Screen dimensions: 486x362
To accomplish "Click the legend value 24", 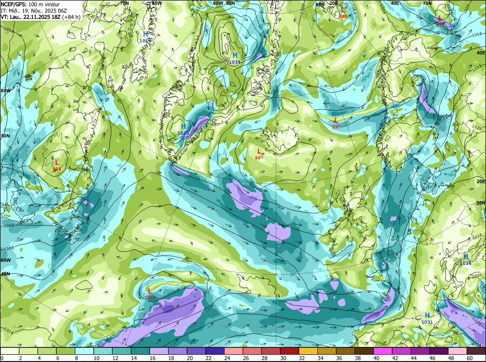I will coord(227,358).
